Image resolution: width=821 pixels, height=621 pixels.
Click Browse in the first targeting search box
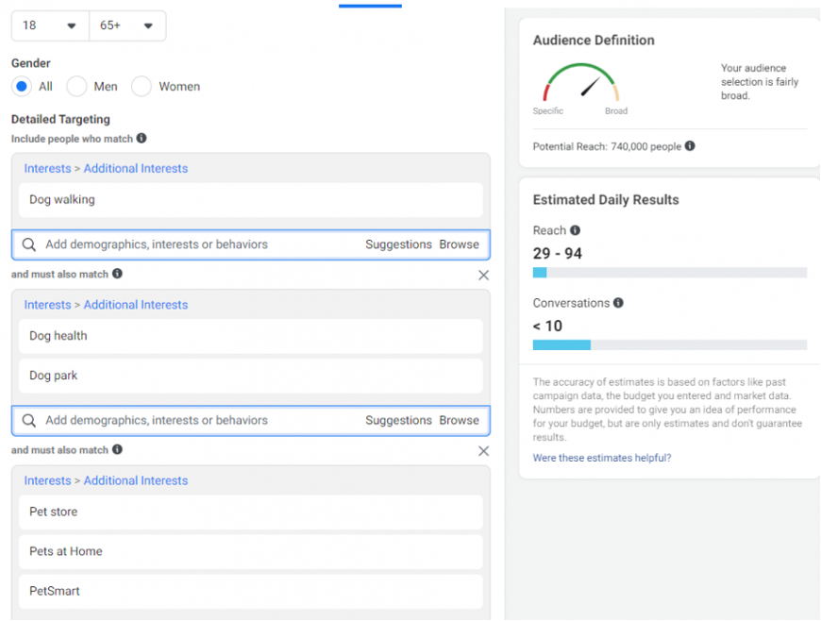pos(459,244)
